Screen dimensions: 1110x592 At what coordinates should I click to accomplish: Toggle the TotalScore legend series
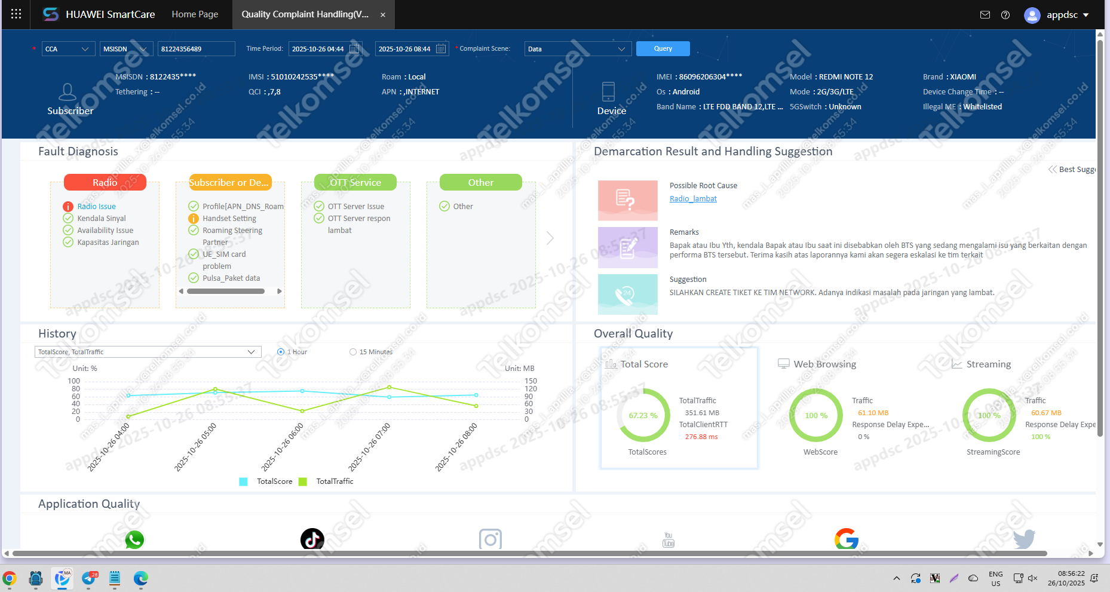[266, 481]
